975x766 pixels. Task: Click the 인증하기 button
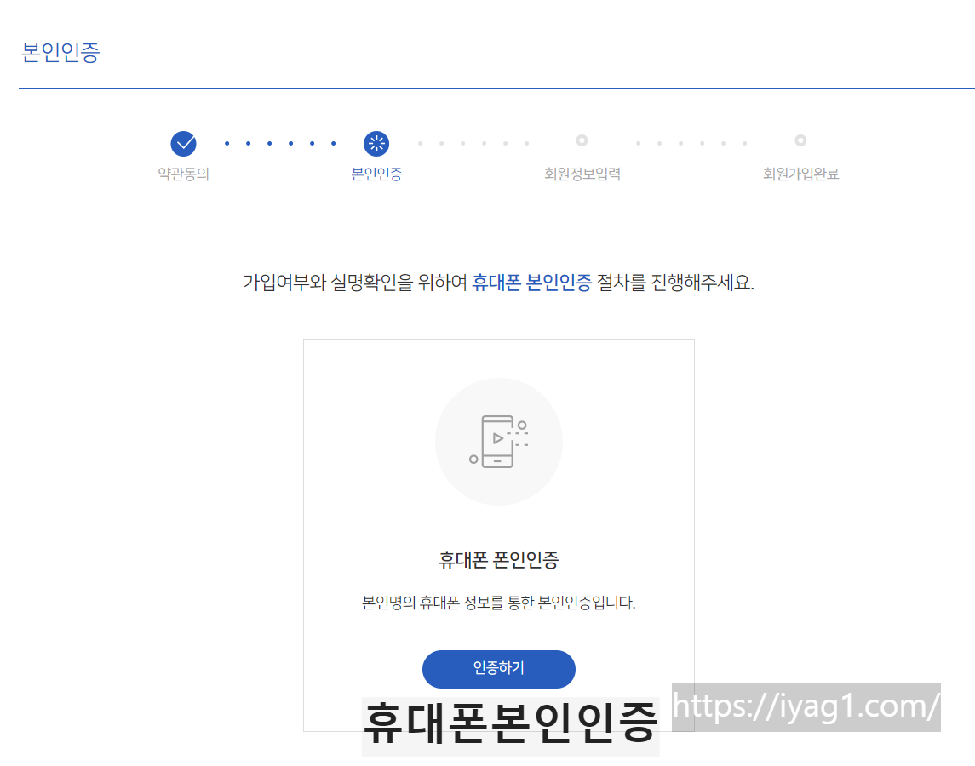point(498,669)
